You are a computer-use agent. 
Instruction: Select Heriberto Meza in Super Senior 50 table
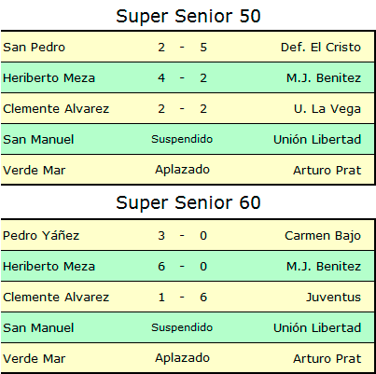(x=49, y=78)
